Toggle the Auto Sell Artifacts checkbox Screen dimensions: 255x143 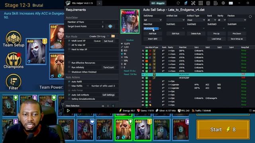tap(69, 95)
